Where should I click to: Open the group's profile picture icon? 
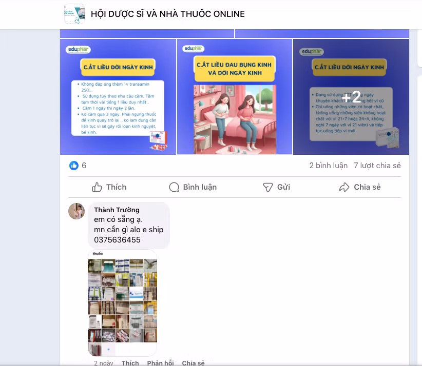[74, 14]
